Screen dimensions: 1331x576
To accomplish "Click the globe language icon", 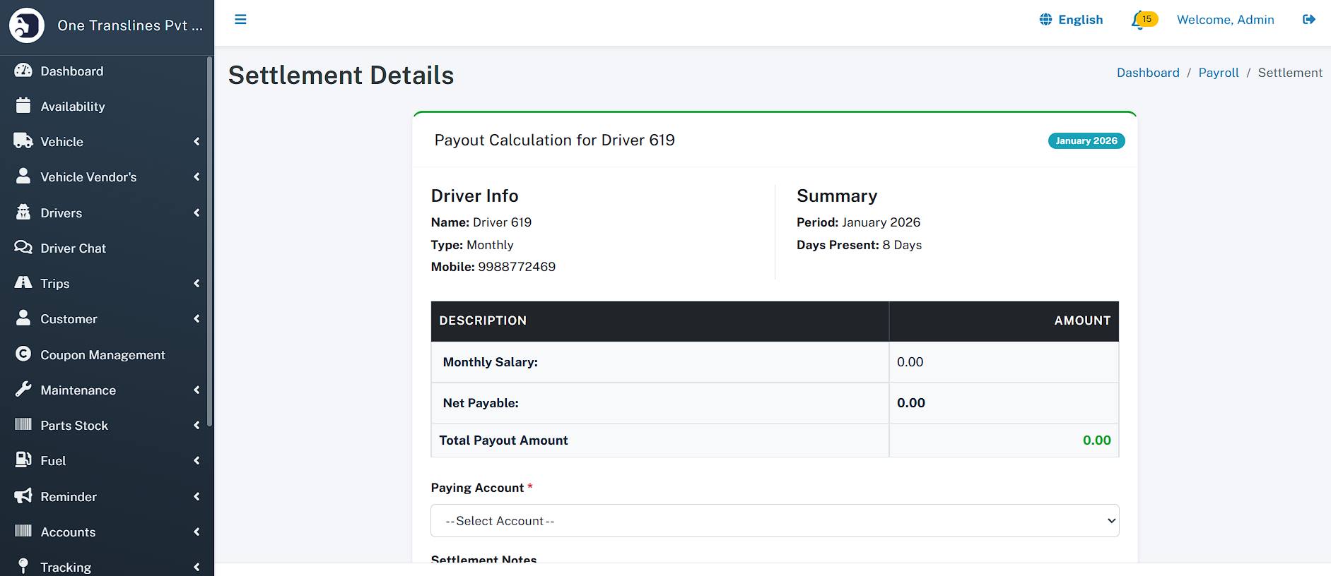I will coord(1045,20).
